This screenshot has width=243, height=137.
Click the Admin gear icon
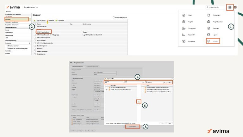(209, 41)
